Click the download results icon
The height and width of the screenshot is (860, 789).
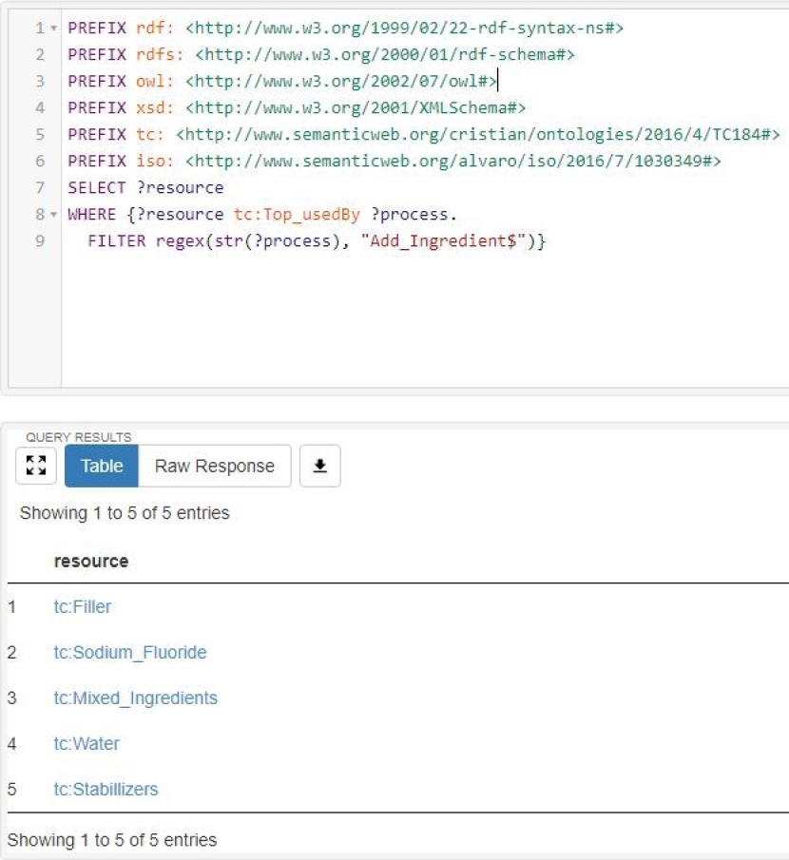pyautogui.click(x=320, y=466)
